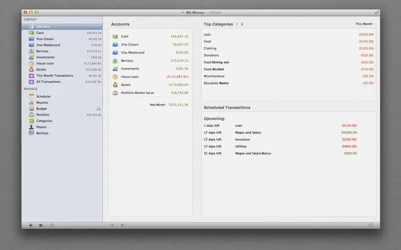Image resolution: width=401 pixels, height=250 pixels.
Task: Click Wages and Salary:Bonus transaction
Action: coord(280,153)
